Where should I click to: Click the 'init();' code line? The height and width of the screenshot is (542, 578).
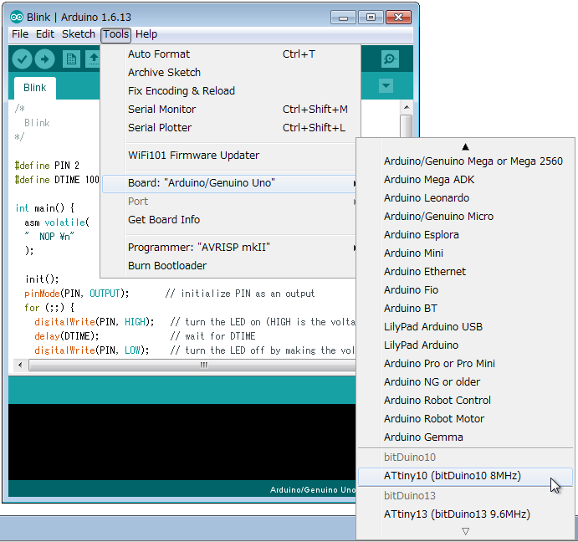42,279
